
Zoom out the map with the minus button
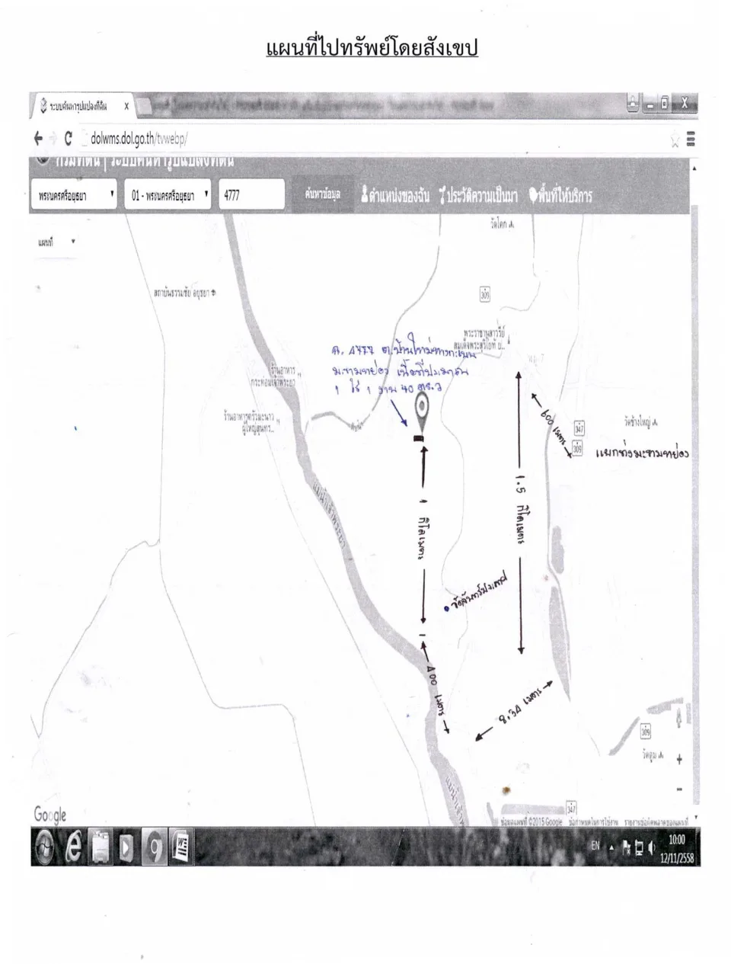point(679,789)
